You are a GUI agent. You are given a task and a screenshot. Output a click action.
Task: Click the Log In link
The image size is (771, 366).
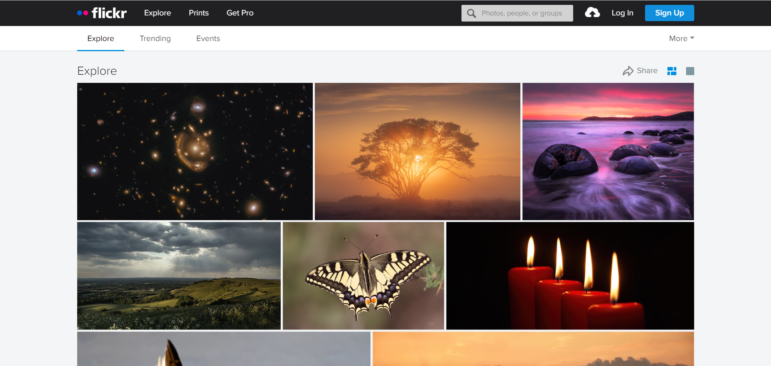point(622,13)
